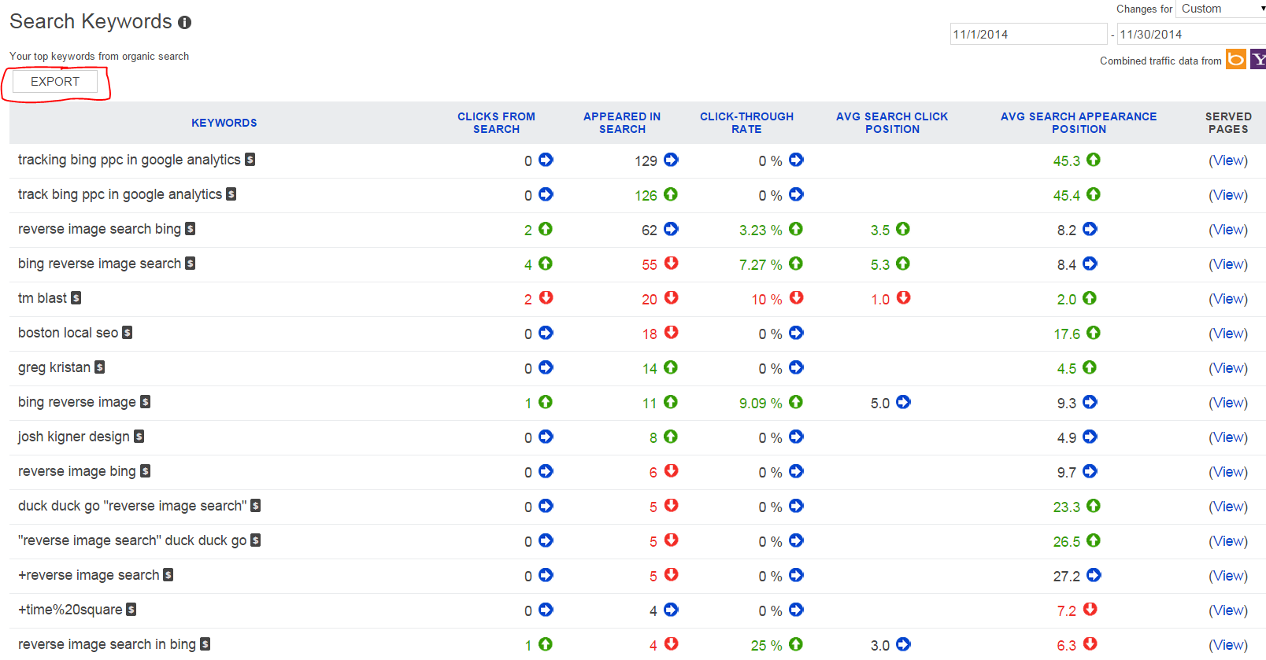Click the 8 appearances value for josh kigner design
1266x660 pixels.
click(653, 438)
